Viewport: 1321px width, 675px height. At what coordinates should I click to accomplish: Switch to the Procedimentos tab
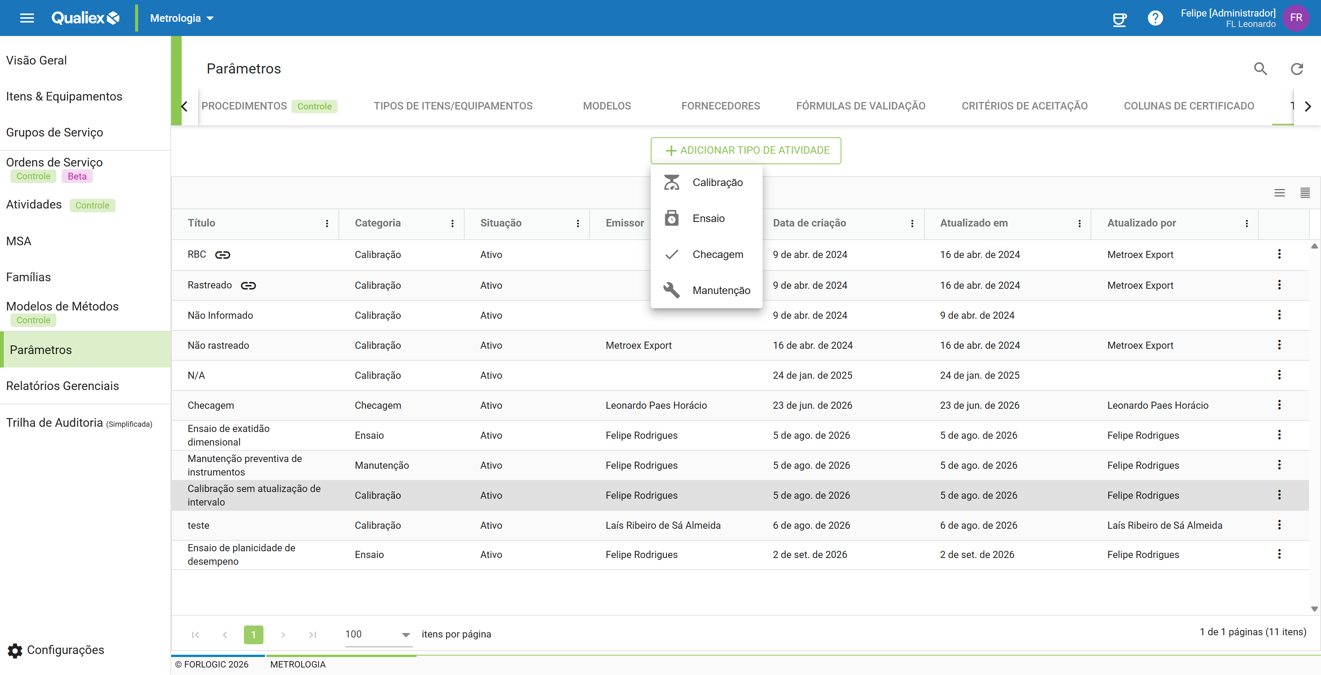(x=269, y=106)
